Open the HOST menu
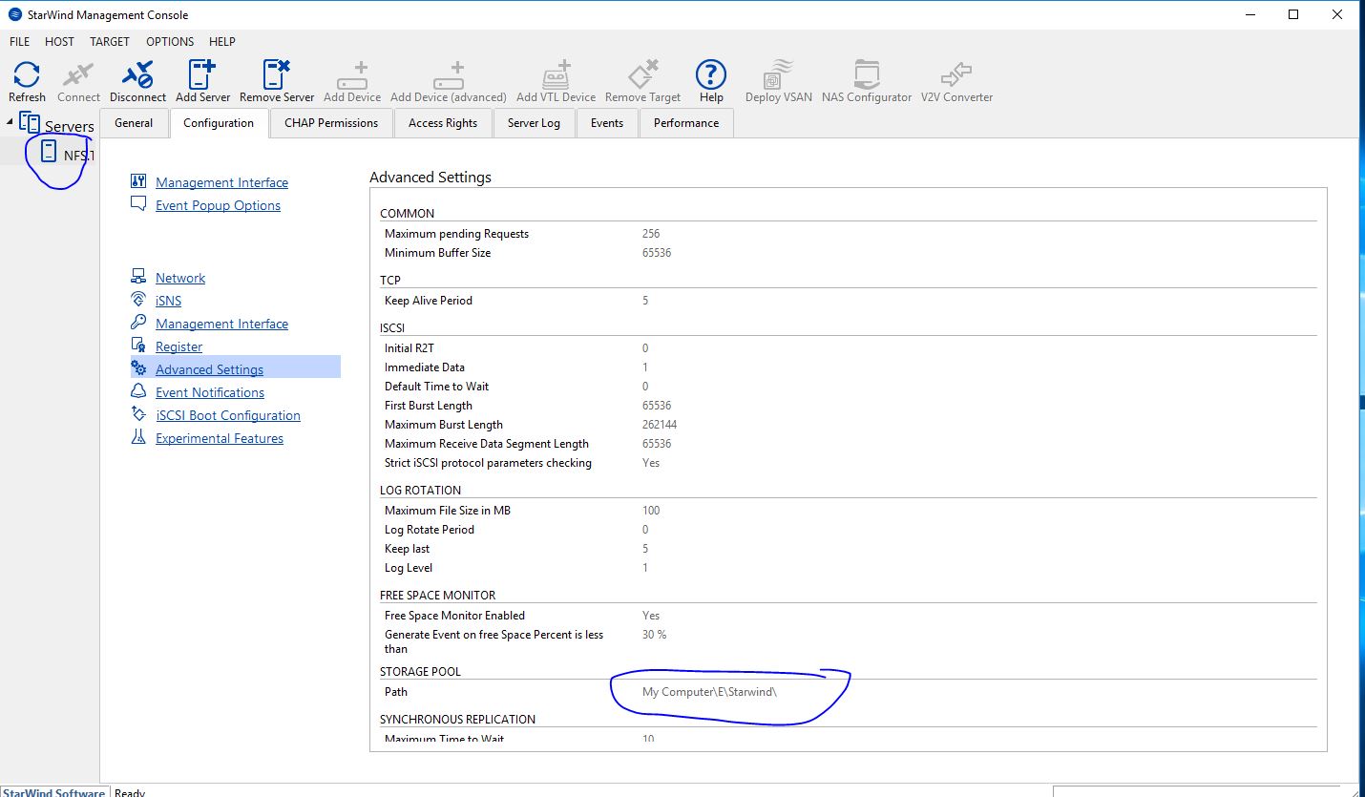 point(59,42)
